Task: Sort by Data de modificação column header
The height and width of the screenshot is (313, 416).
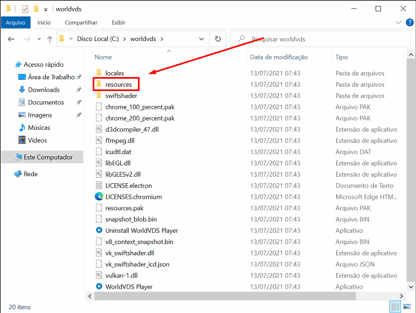Action: (x=279, y=57)
